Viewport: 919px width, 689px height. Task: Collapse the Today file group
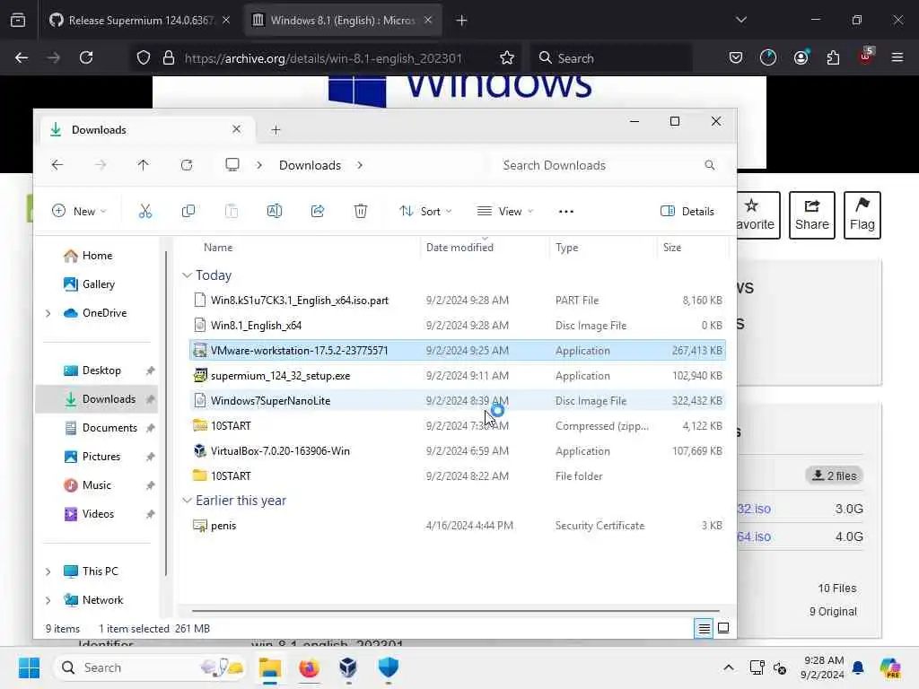[x=187, y=275]
